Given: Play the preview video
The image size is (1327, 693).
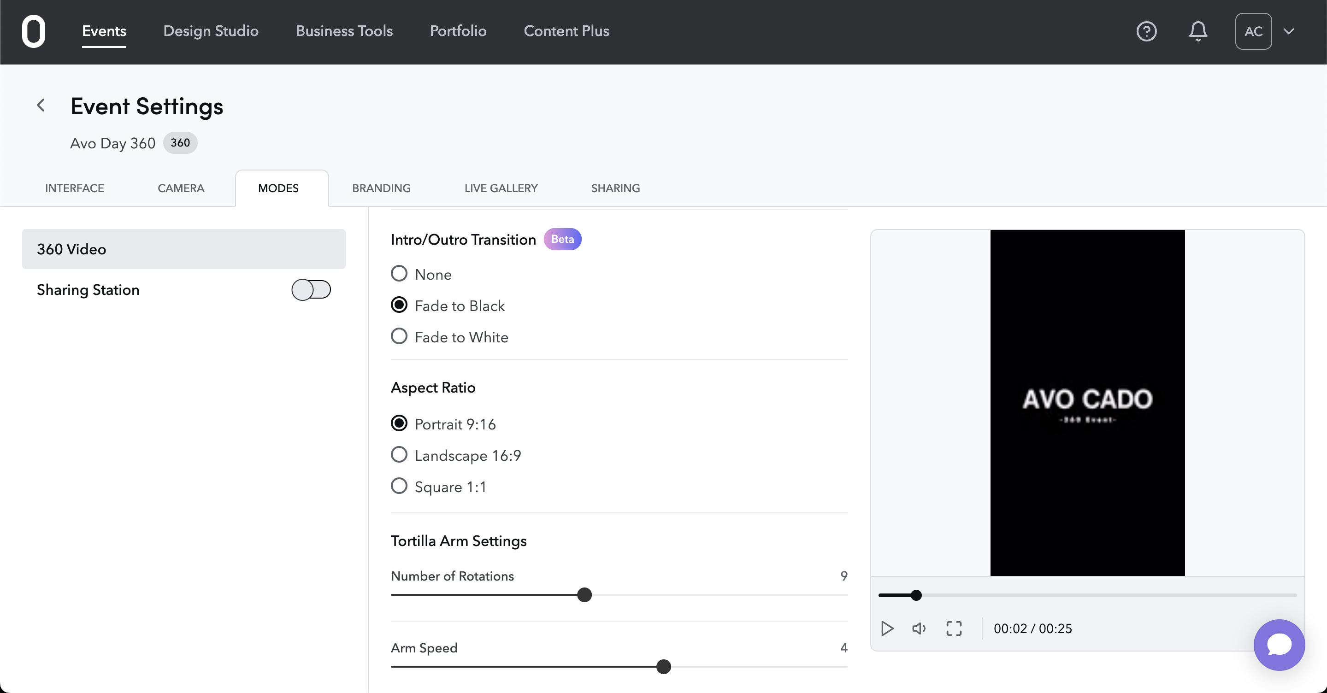Looking at the screenshot, I should 887,628.
